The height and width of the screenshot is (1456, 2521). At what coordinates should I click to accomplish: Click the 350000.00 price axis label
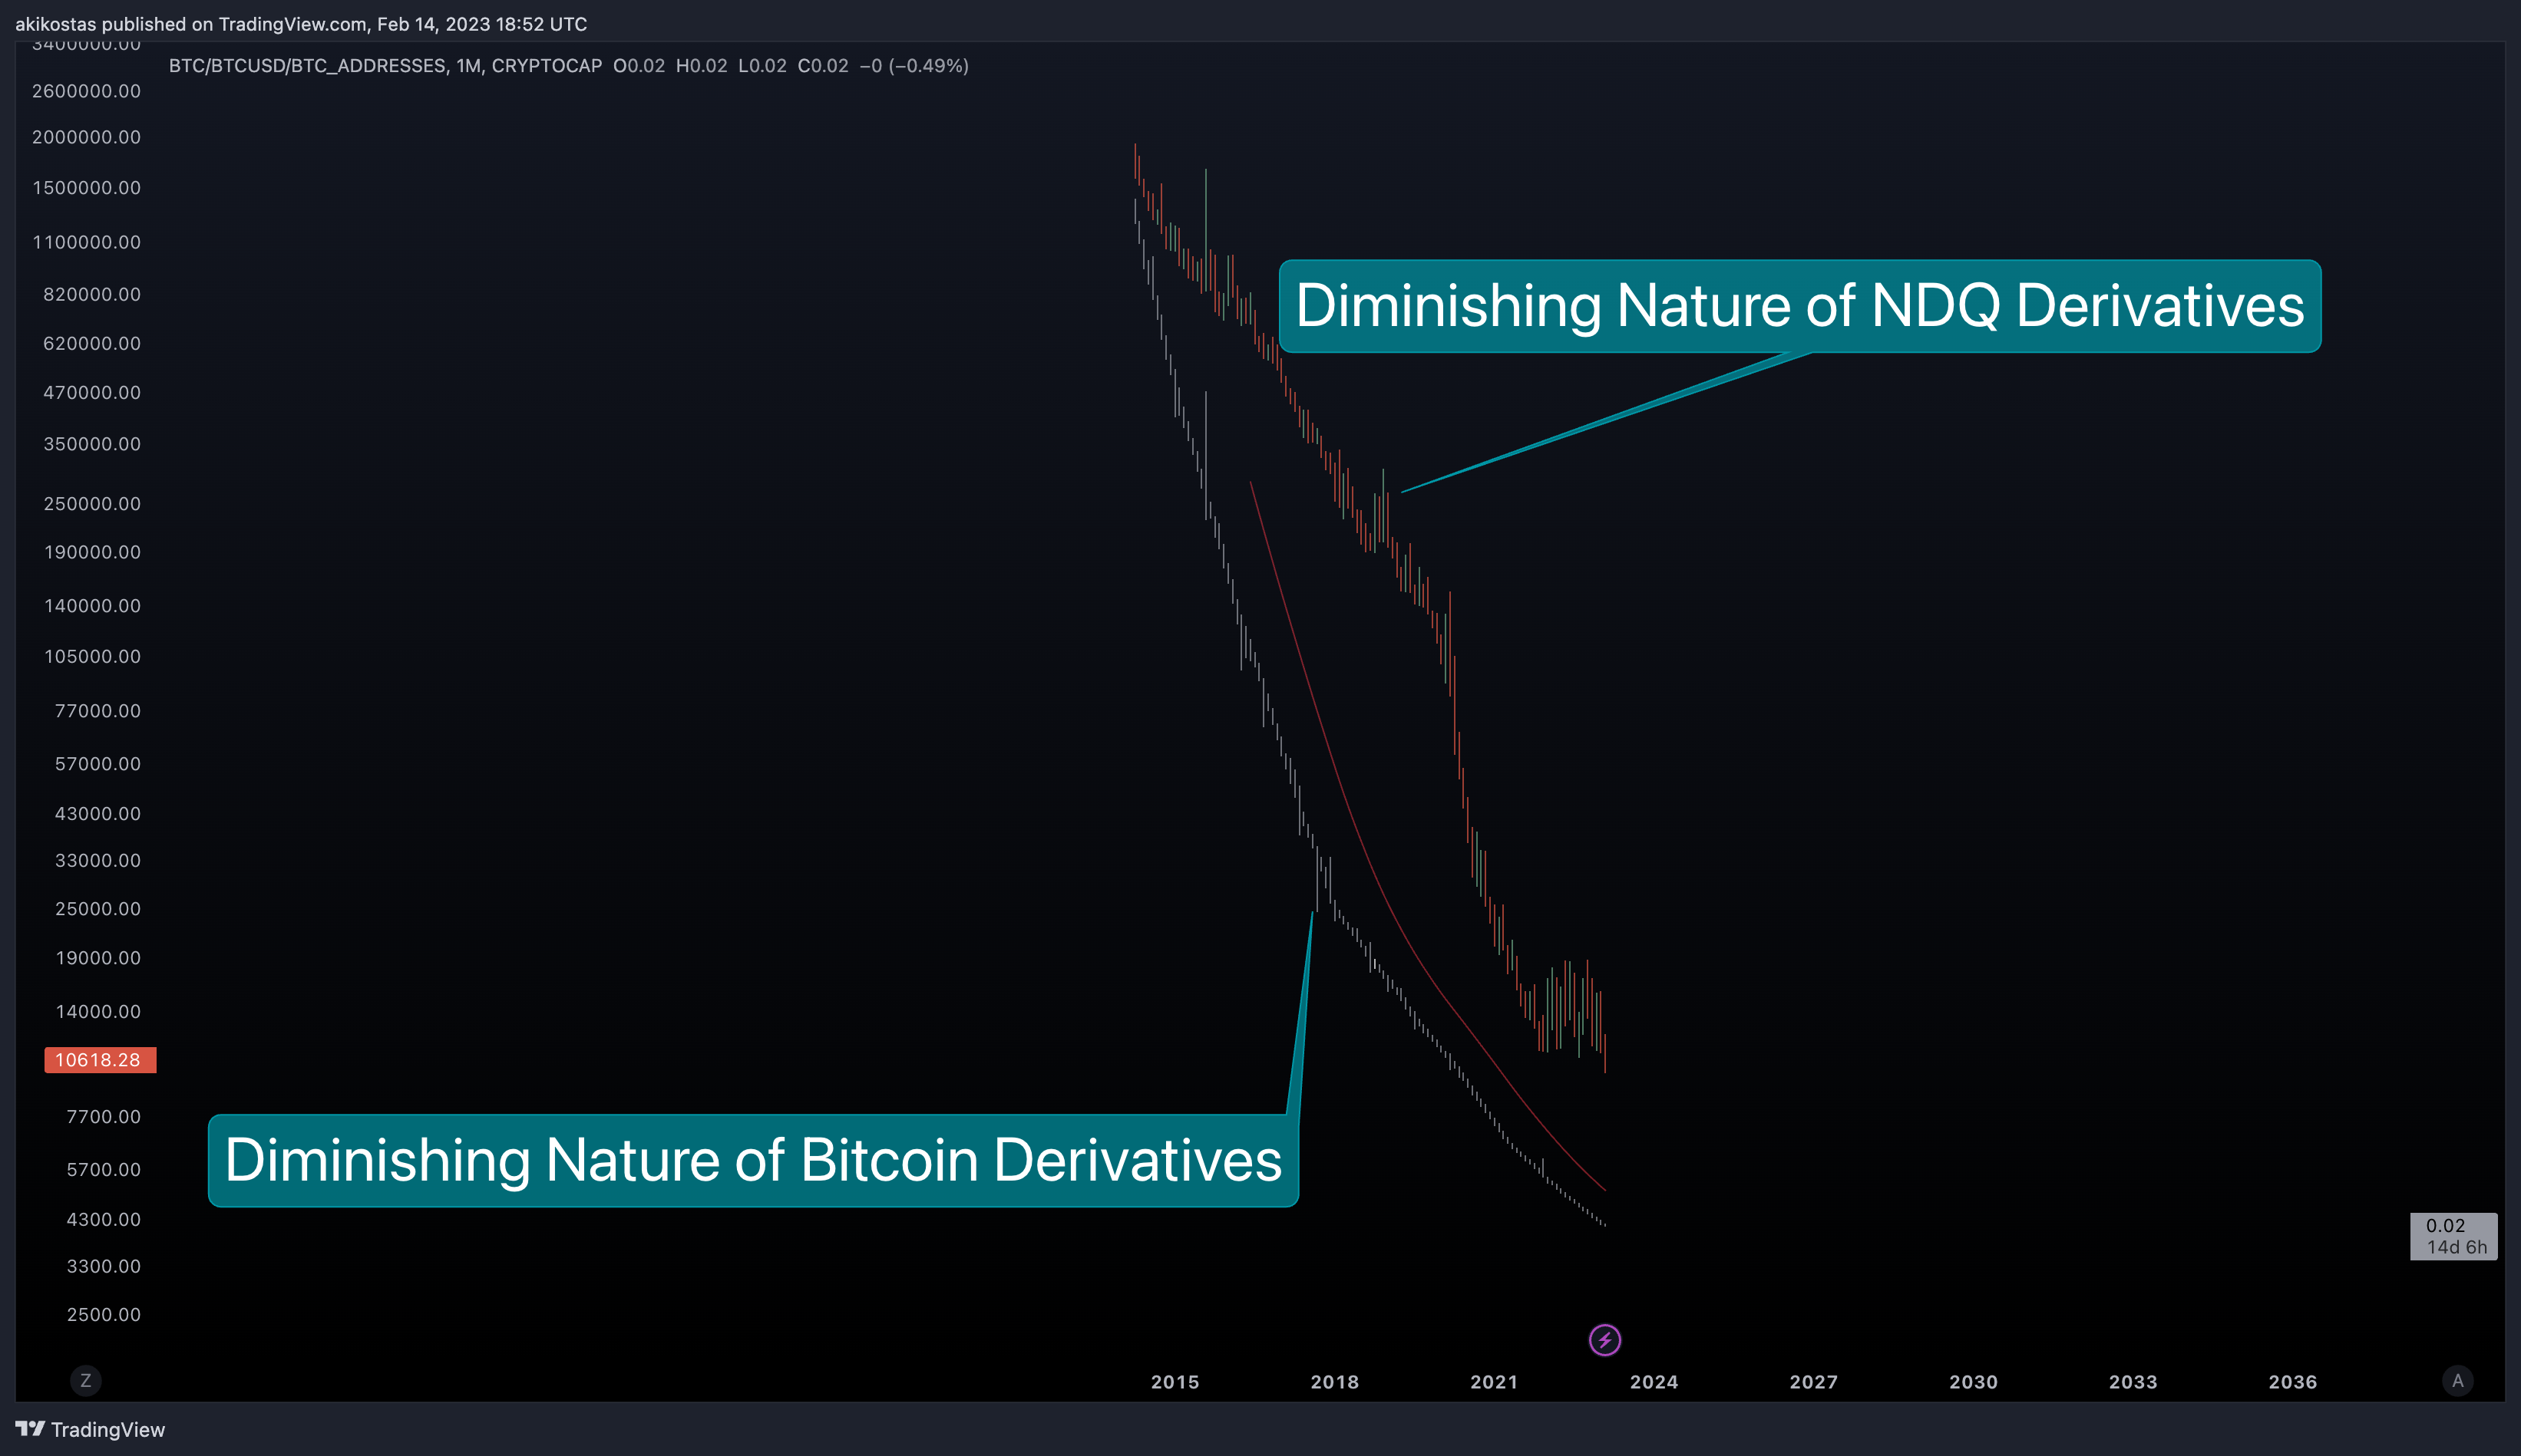[92, 444]
